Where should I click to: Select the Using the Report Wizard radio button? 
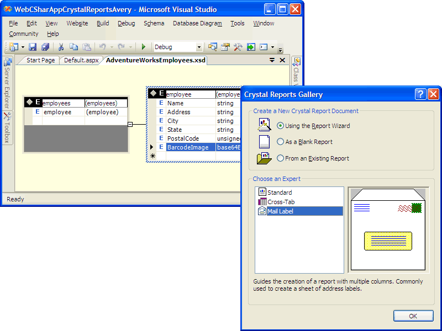(281, 125)
